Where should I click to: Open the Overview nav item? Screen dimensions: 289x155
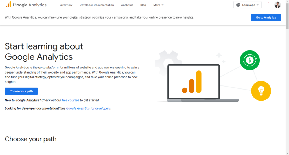point(66,5)
